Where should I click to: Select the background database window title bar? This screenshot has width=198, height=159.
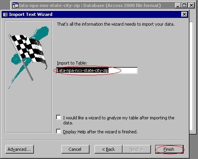pos(103,5)
